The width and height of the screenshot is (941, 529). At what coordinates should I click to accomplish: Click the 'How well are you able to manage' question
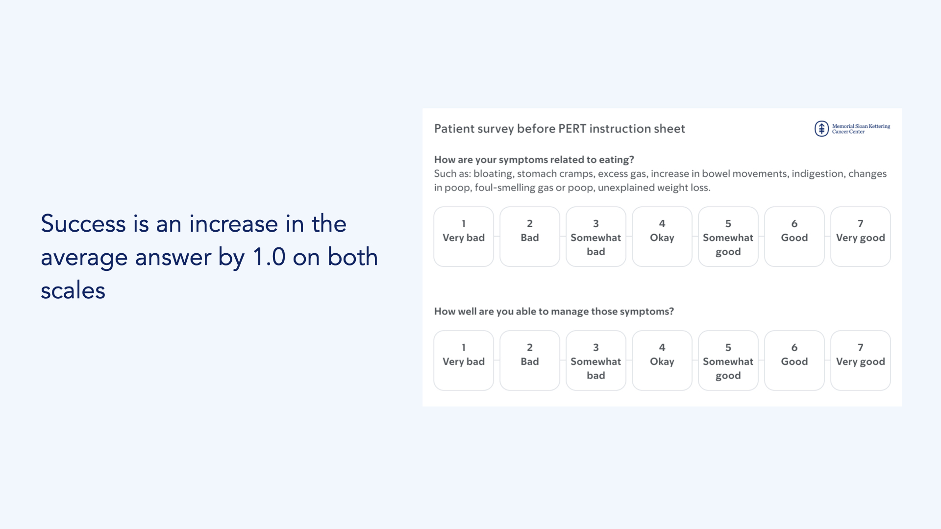tap(554, 312)
